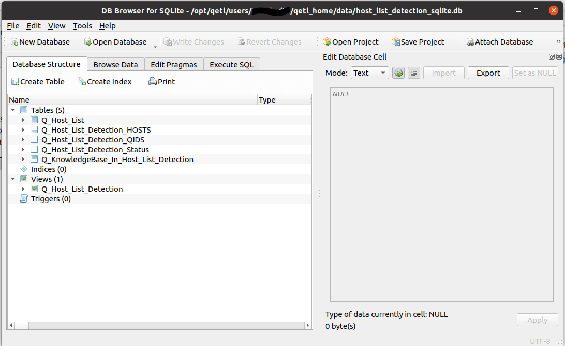Image resolution: width=565 pixels, height=346 pixels.
Task: Print the database structure
Action: [153, 82]
